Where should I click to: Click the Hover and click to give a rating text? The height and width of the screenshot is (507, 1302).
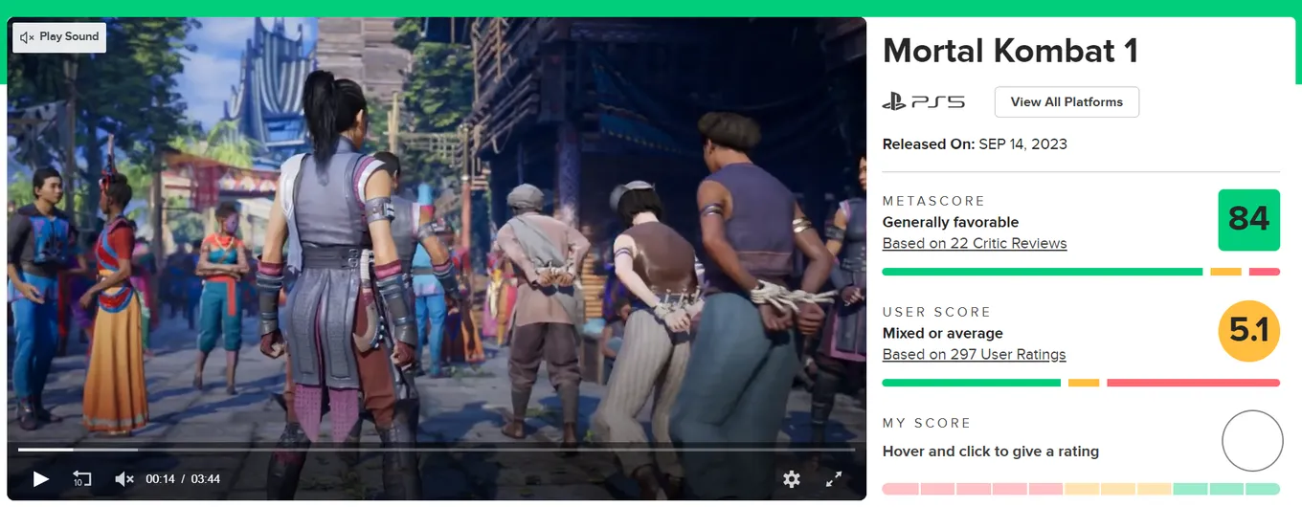pos(991,452)
